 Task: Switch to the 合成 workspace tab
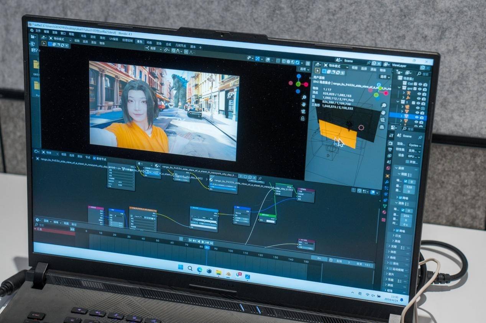click(169, 44)
